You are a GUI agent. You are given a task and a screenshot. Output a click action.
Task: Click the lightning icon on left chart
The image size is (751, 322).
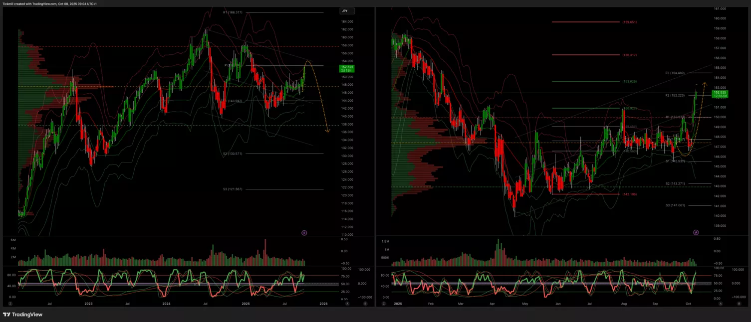click(x=304, y=233)
